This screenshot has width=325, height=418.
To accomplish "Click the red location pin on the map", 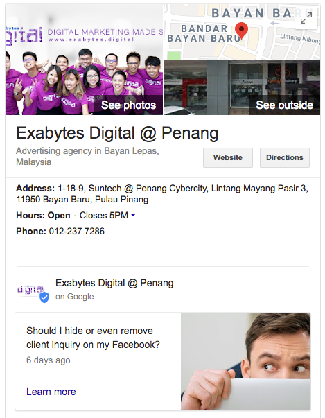I will [242, 31].
